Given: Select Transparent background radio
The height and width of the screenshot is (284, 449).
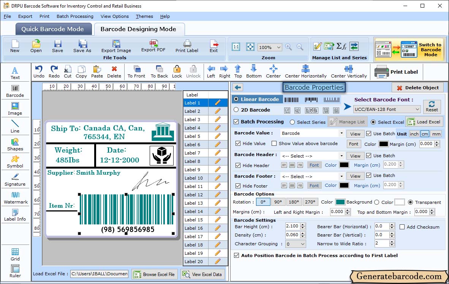Looking at the screenshot, I should click(410, 202).
